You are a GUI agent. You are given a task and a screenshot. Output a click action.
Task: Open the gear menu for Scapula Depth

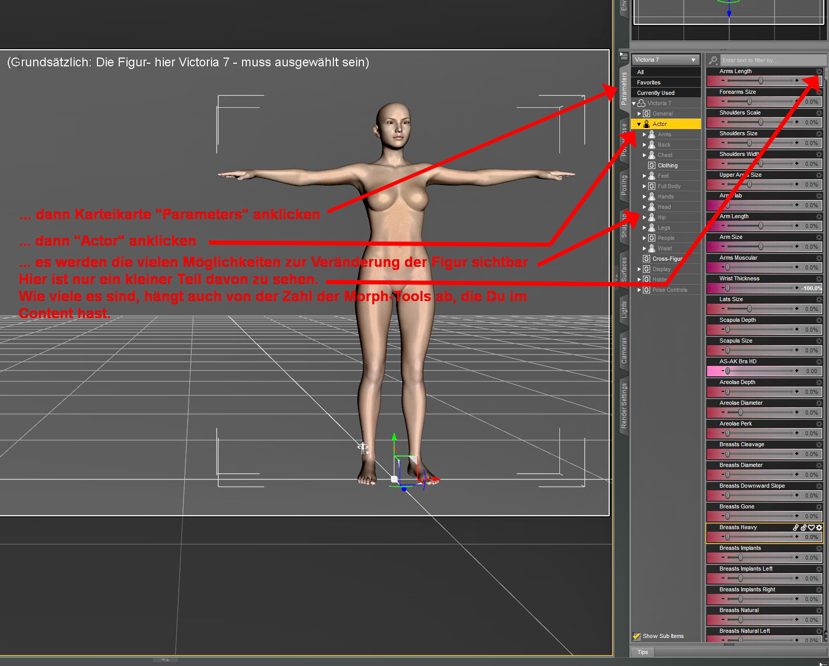point(819,320)
